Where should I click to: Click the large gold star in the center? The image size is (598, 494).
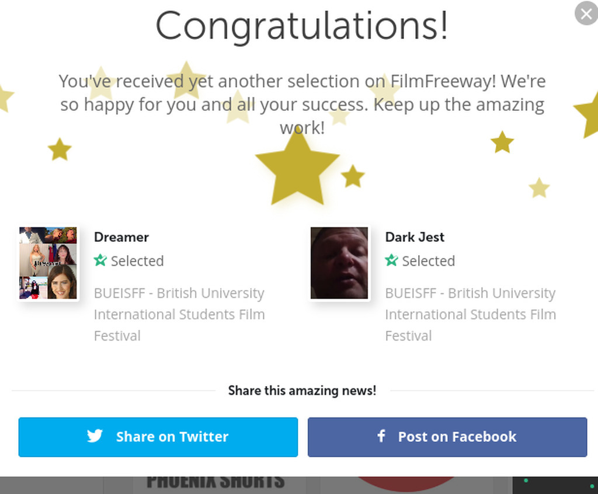(x=298, y=169)
